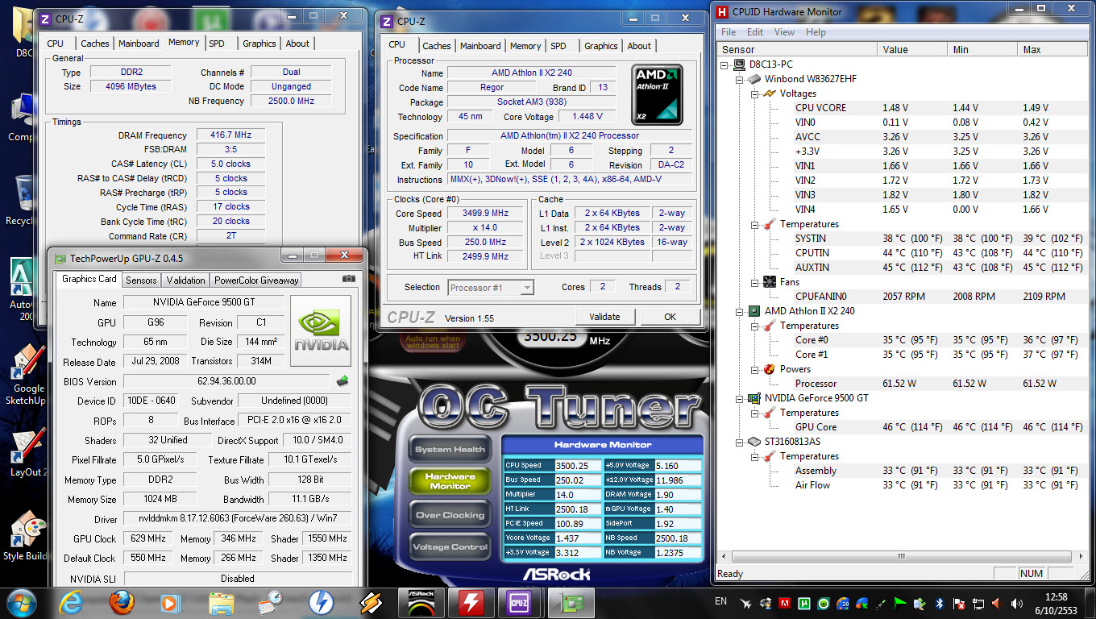The height and width of the screenshot is (619, 1096).
Task: Collapse the Voltages group in HWMonitor
Action: (754, 93)
